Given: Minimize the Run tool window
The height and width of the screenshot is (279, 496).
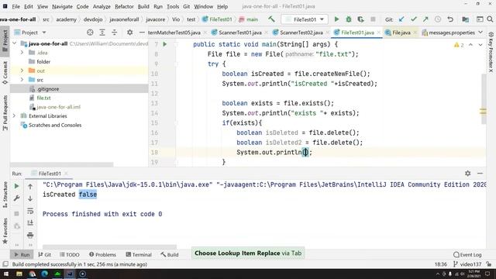Looking at the screenshot, I should [480, 173].
